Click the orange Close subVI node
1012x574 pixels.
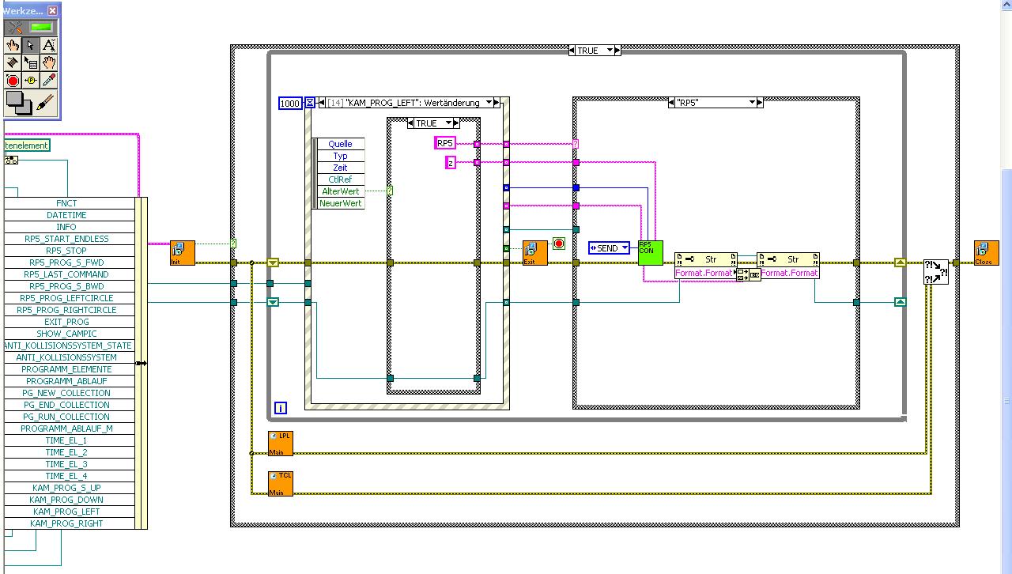coord(986,253)
